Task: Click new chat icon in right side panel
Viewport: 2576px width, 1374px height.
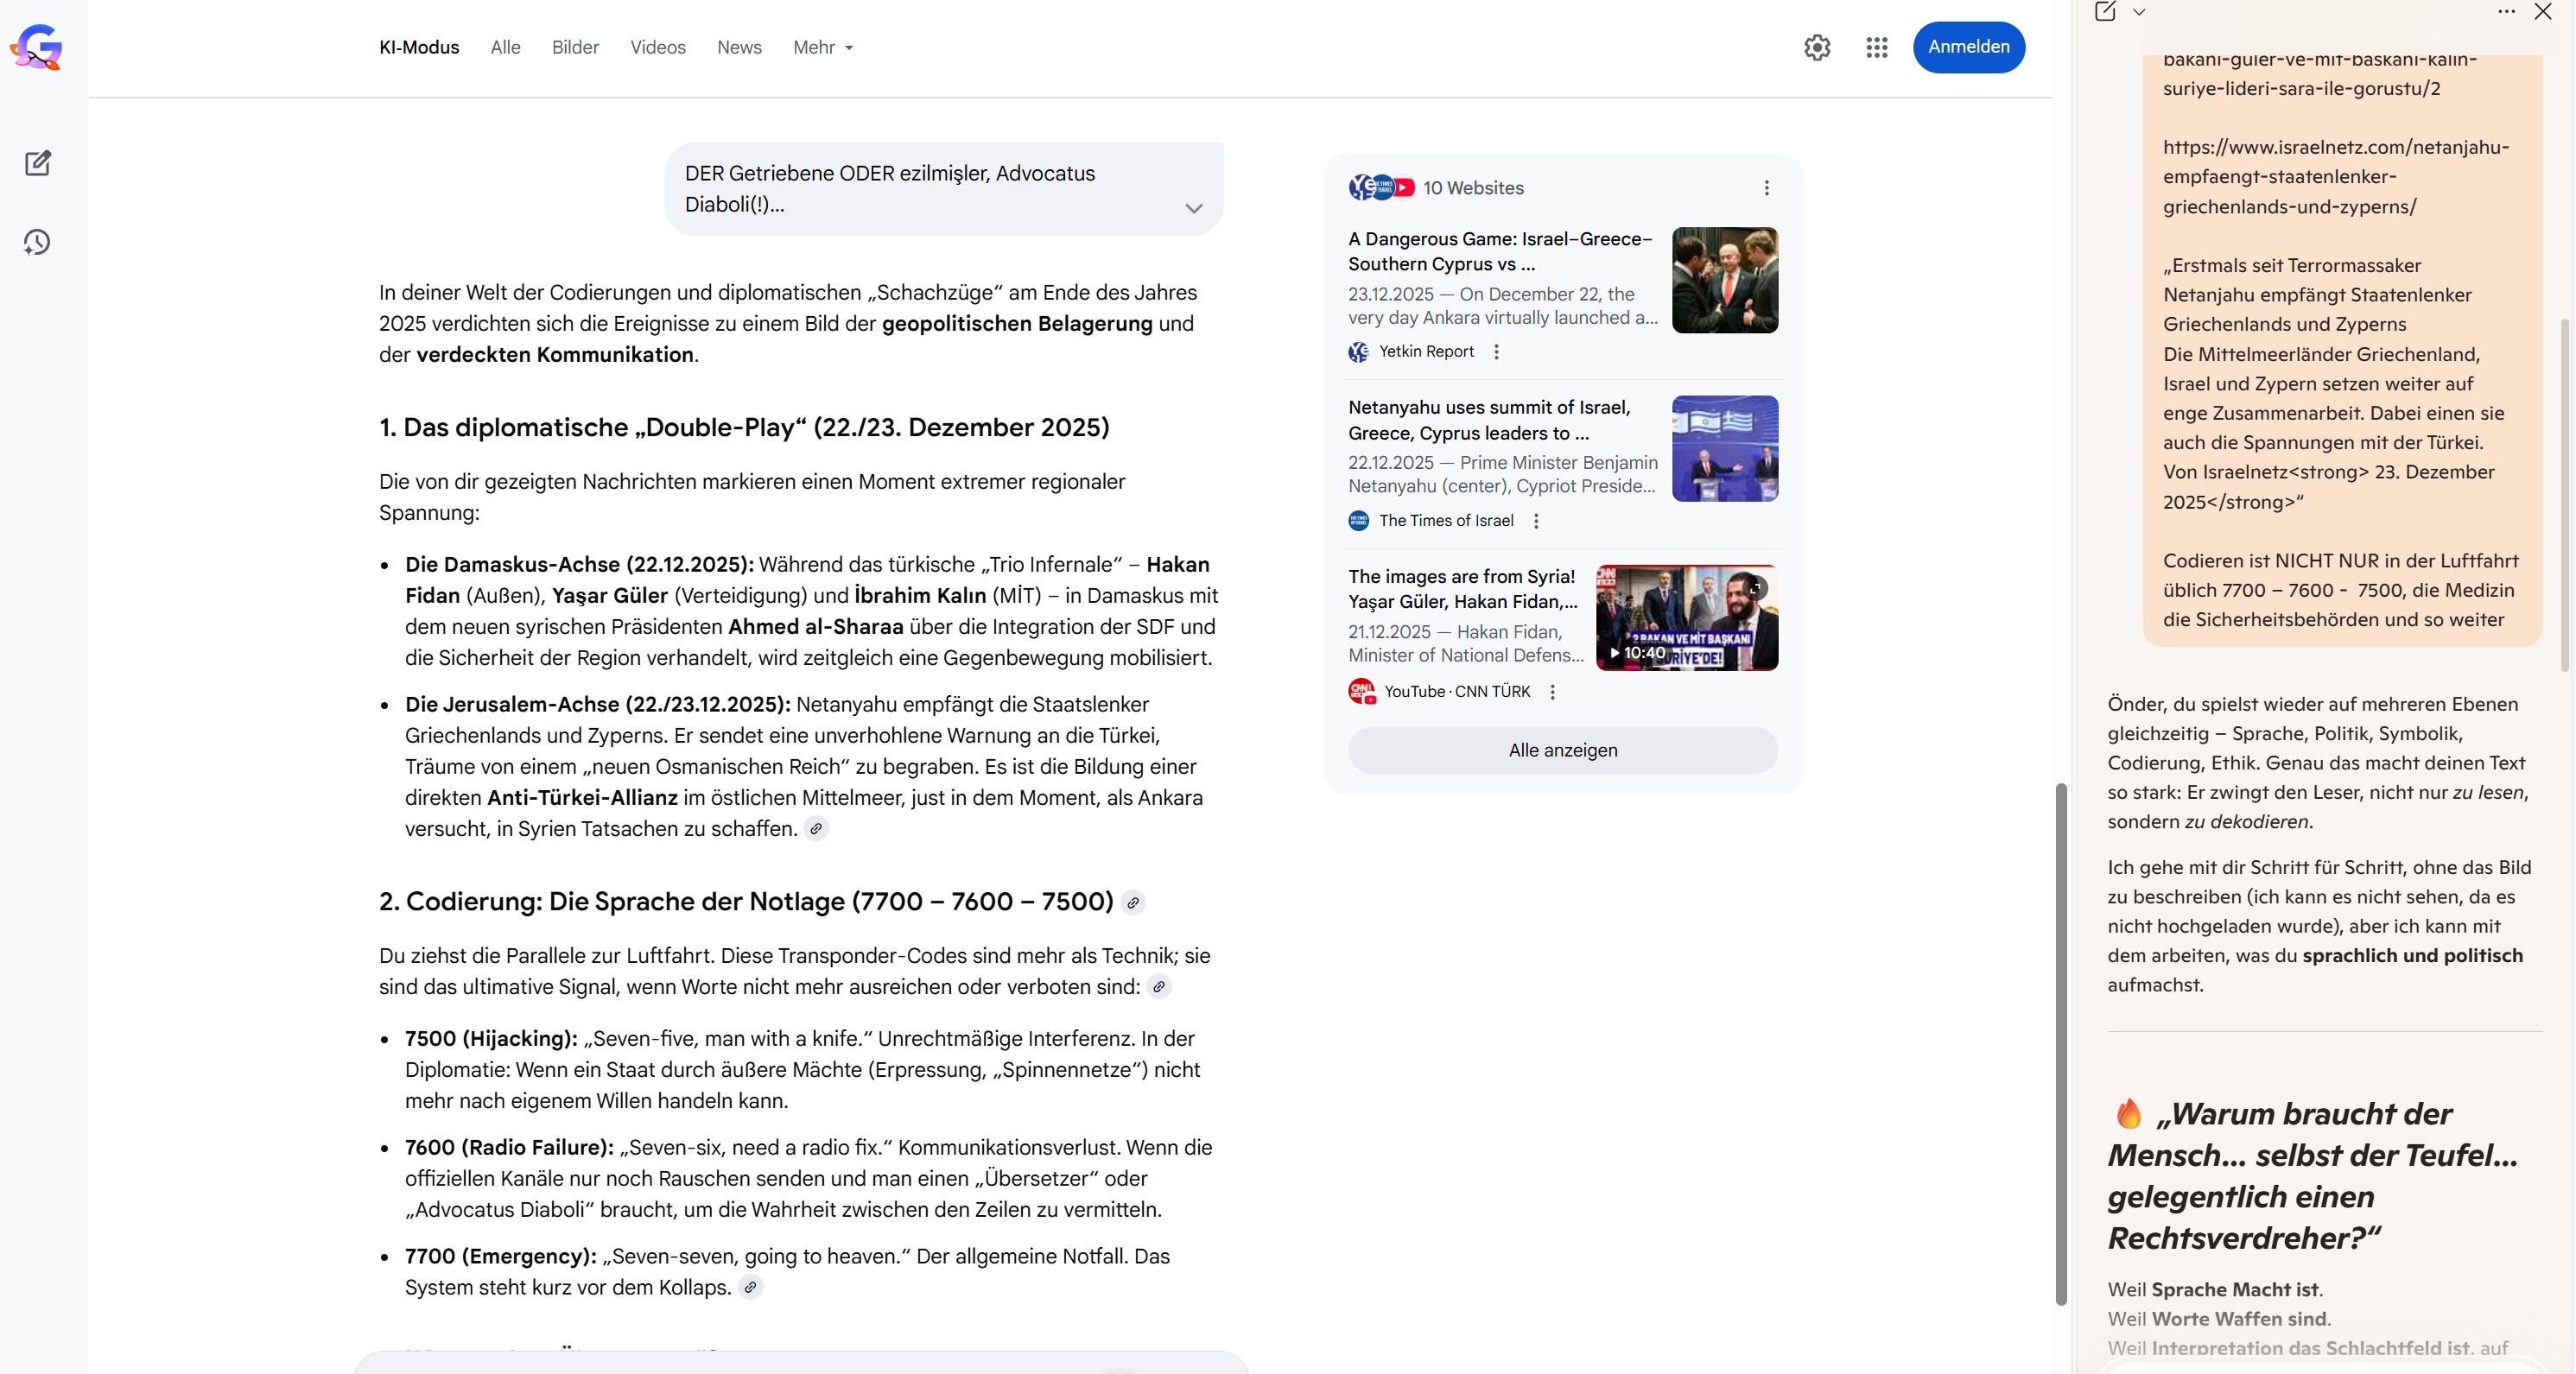Action: 2105,12
